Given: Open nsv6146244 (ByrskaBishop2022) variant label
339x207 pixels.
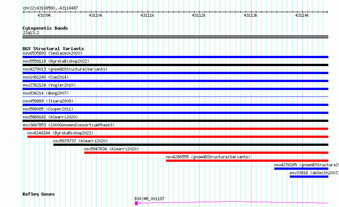Looking at the screenshot, I should [60, 133].
